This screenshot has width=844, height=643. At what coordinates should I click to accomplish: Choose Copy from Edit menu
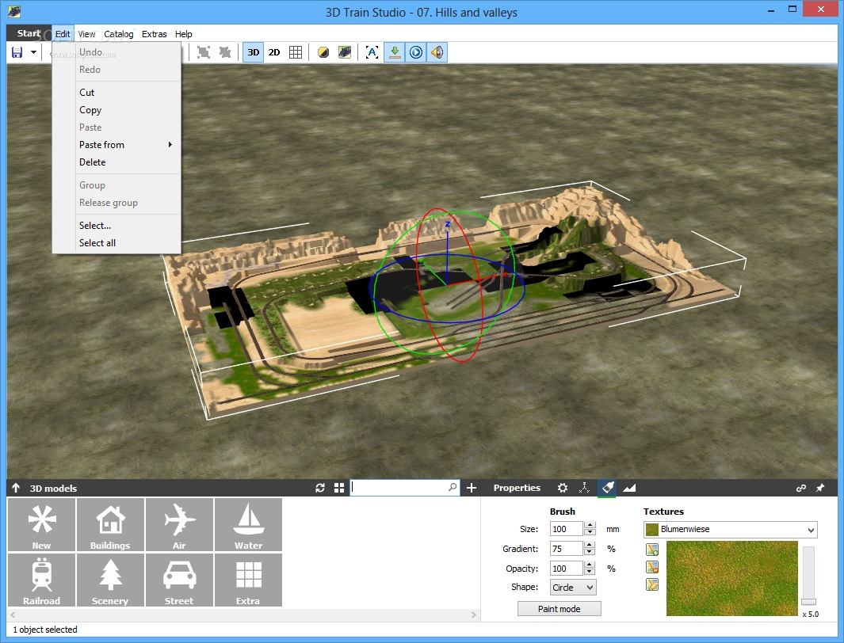coord(116,110)
